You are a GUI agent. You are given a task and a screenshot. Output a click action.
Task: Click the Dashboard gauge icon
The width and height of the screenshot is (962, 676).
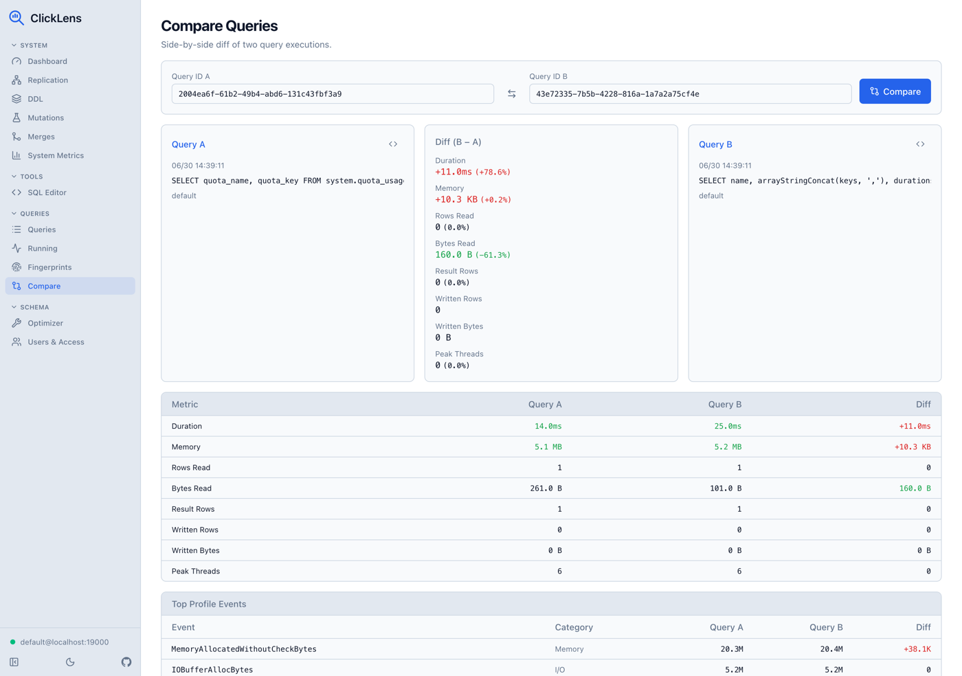[x=16, y=61]
